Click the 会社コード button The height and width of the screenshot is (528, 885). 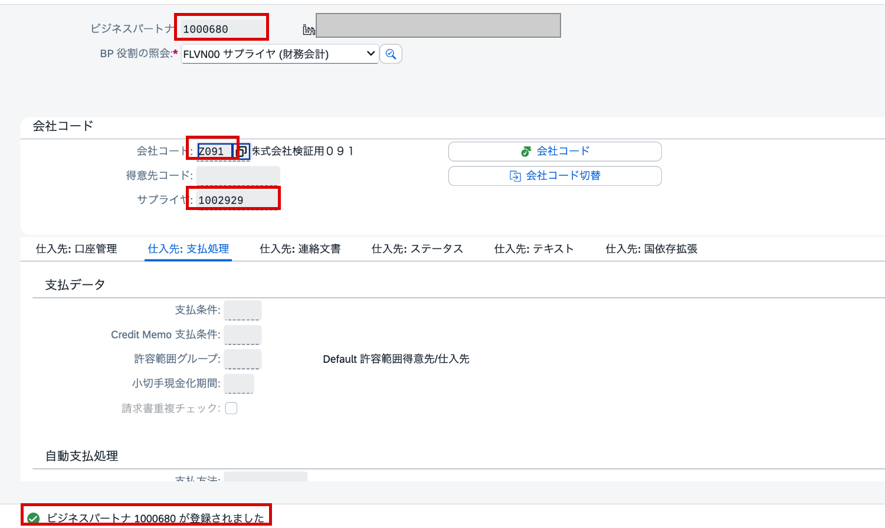(555, 152)
